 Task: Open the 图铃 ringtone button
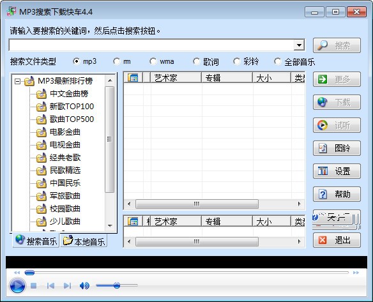coord(337,148)
